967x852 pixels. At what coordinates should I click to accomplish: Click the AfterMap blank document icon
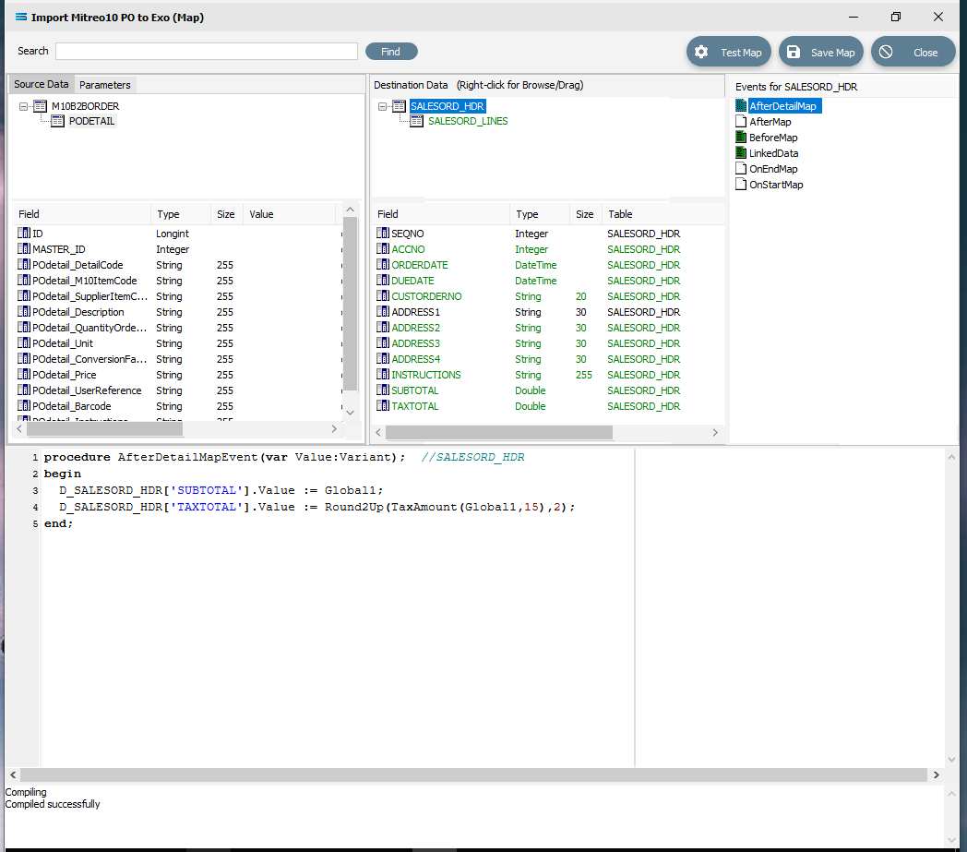(741, 122)
